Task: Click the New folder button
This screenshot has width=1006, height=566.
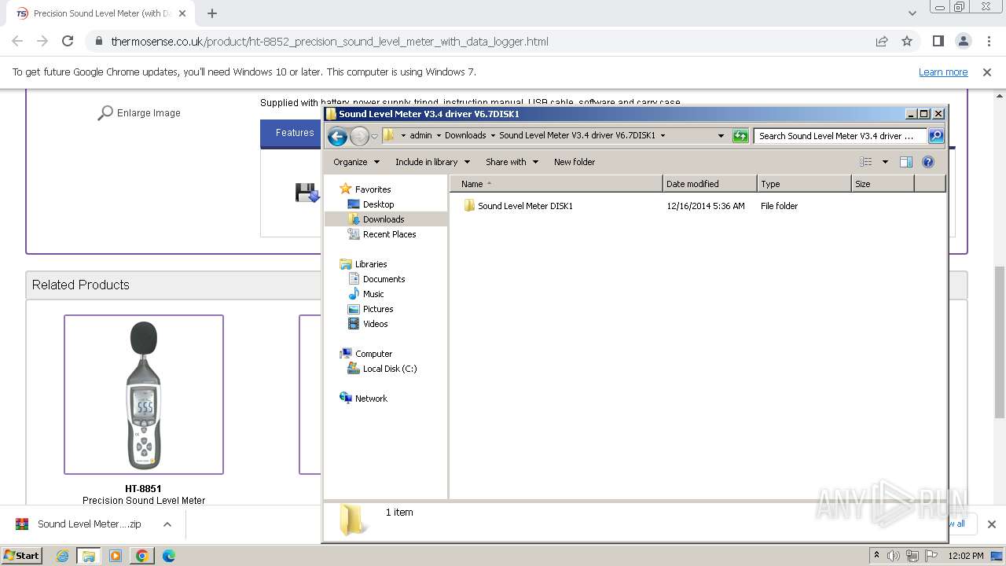Action: [x=575, y=162]
